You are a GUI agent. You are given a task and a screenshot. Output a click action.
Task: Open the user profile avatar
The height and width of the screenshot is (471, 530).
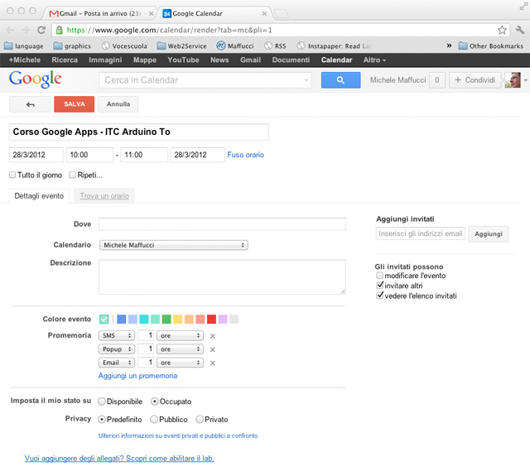(x=513, y=80)
